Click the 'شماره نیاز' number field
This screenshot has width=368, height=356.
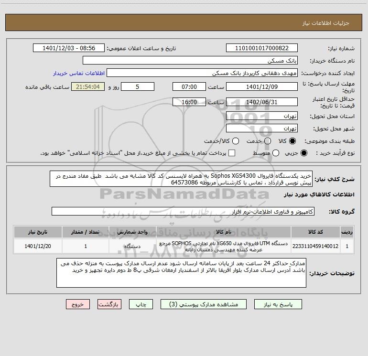(261, 48)
